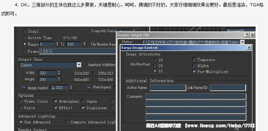Click the Range start value spinner
Image resolution: width=268 pixels, height=131 pixels.
click(57, 44)
